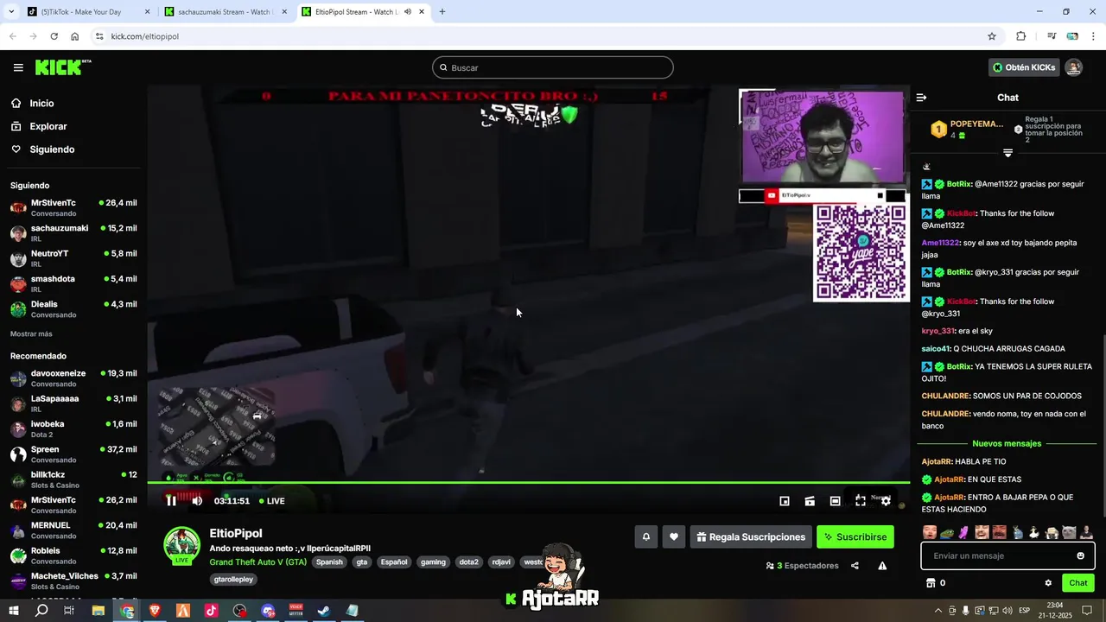Click POPEYEMA top gifter entry
The height and width of the screenshot is (622, 1106).
point(966,130)
